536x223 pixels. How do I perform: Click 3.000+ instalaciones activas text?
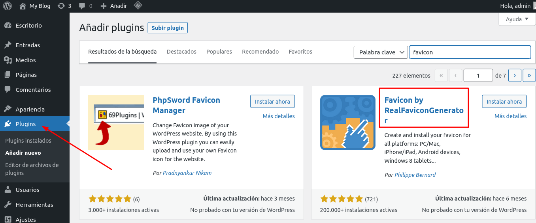tap(124, 210)
